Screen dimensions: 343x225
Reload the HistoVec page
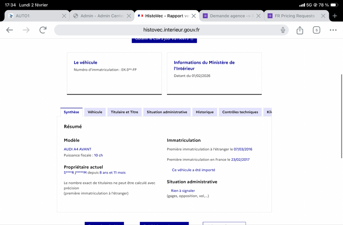pyautogui.click(x=43, y=30)
